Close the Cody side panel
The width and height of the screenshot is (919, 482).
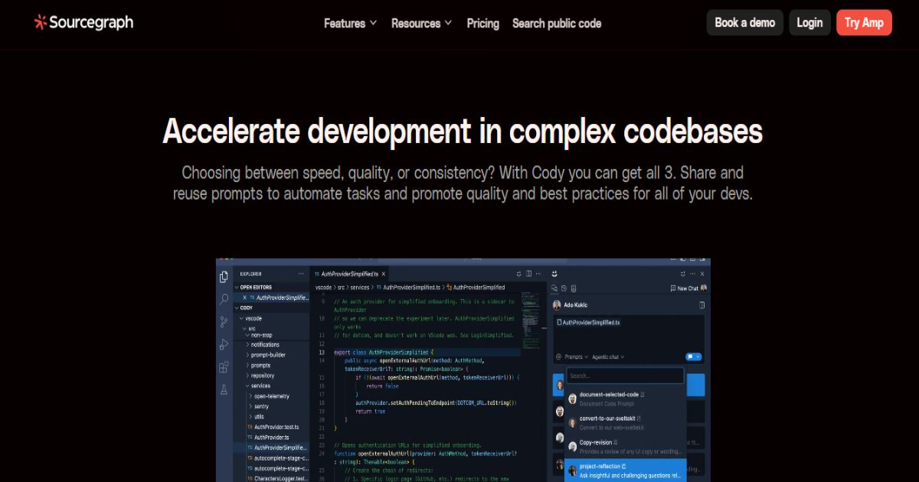click(702, 273)
